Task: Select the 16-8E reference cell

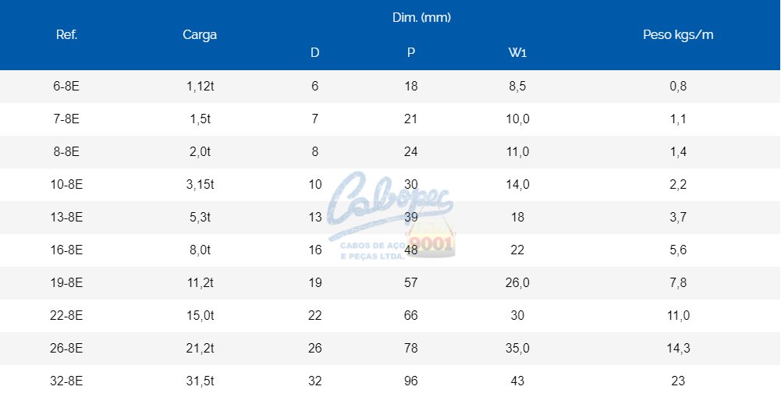Action: click(67, 250)
